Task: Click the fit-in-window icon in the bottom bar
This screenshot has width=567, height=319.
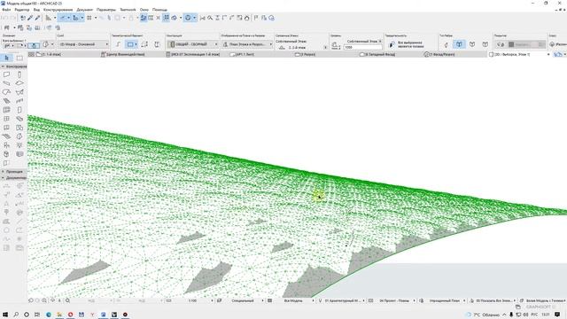Action: point(67,300)
